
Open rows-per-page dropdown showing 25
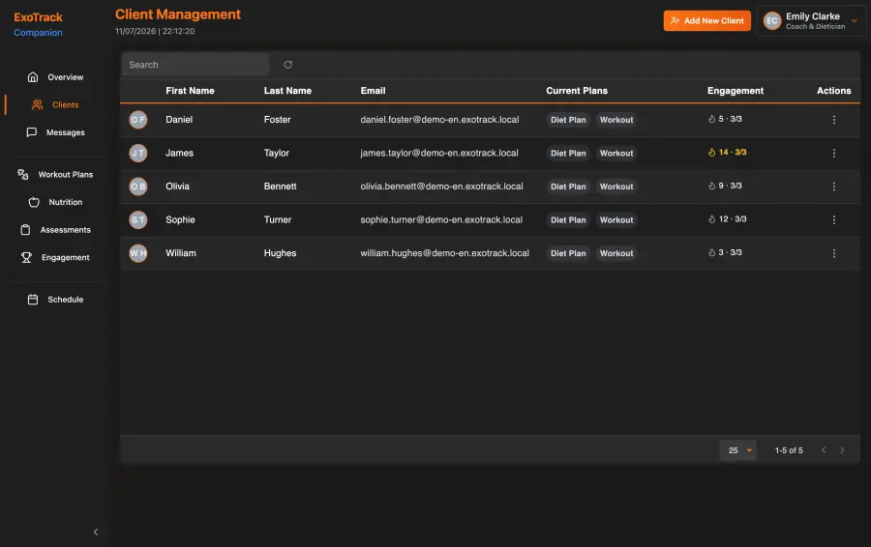[737, 450]
